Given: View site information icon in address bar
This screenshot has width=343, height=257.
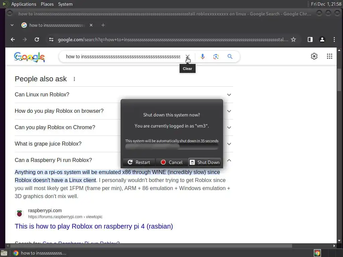Looking at the screenshot, I should [51, 39].
